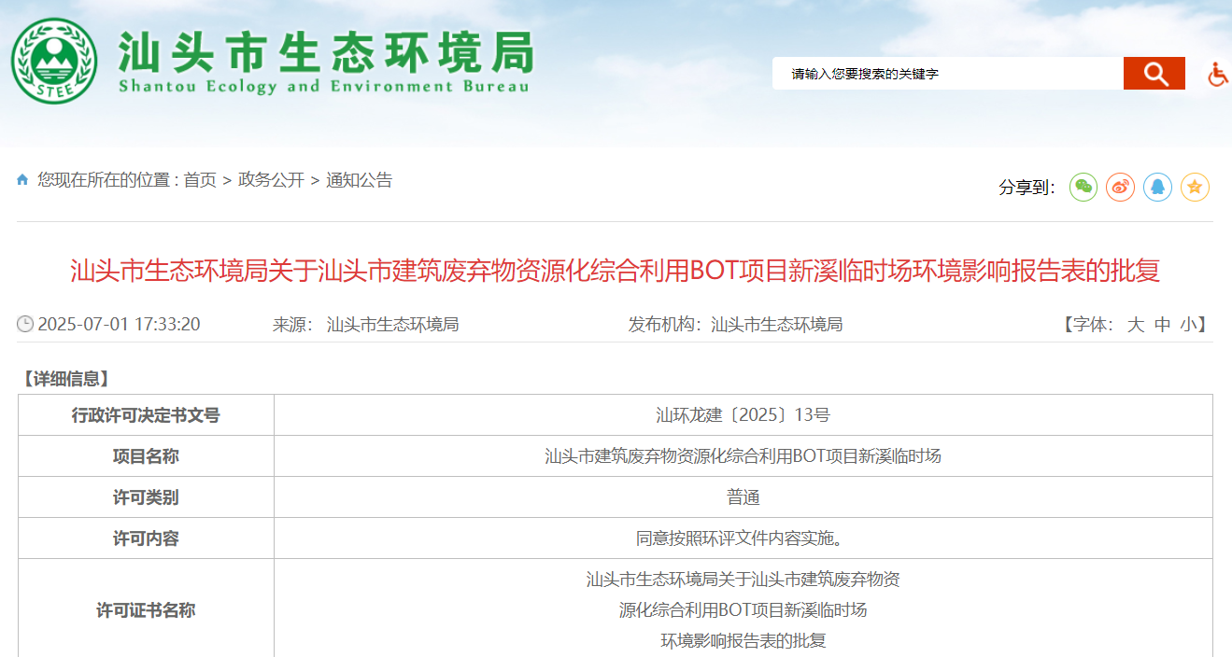
Task: Click the round green STEE bureau logo
Action: (53, 60)
